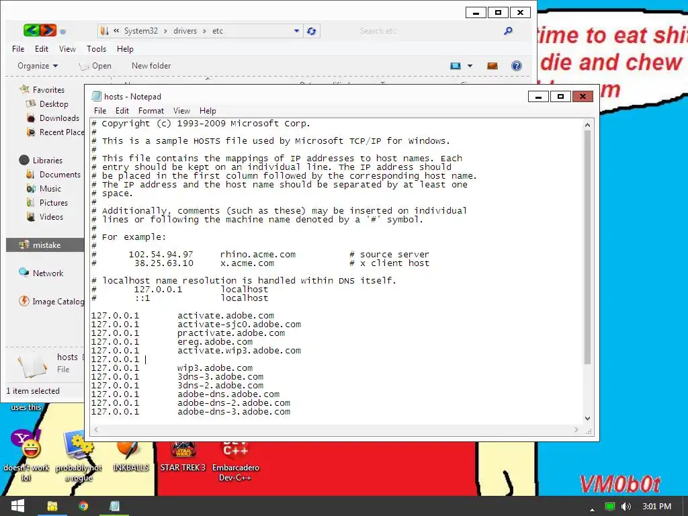Screen dimensions: 688x516
Task: Click Notepad vertical scrollbar up arrow
Action: (587, 125)
